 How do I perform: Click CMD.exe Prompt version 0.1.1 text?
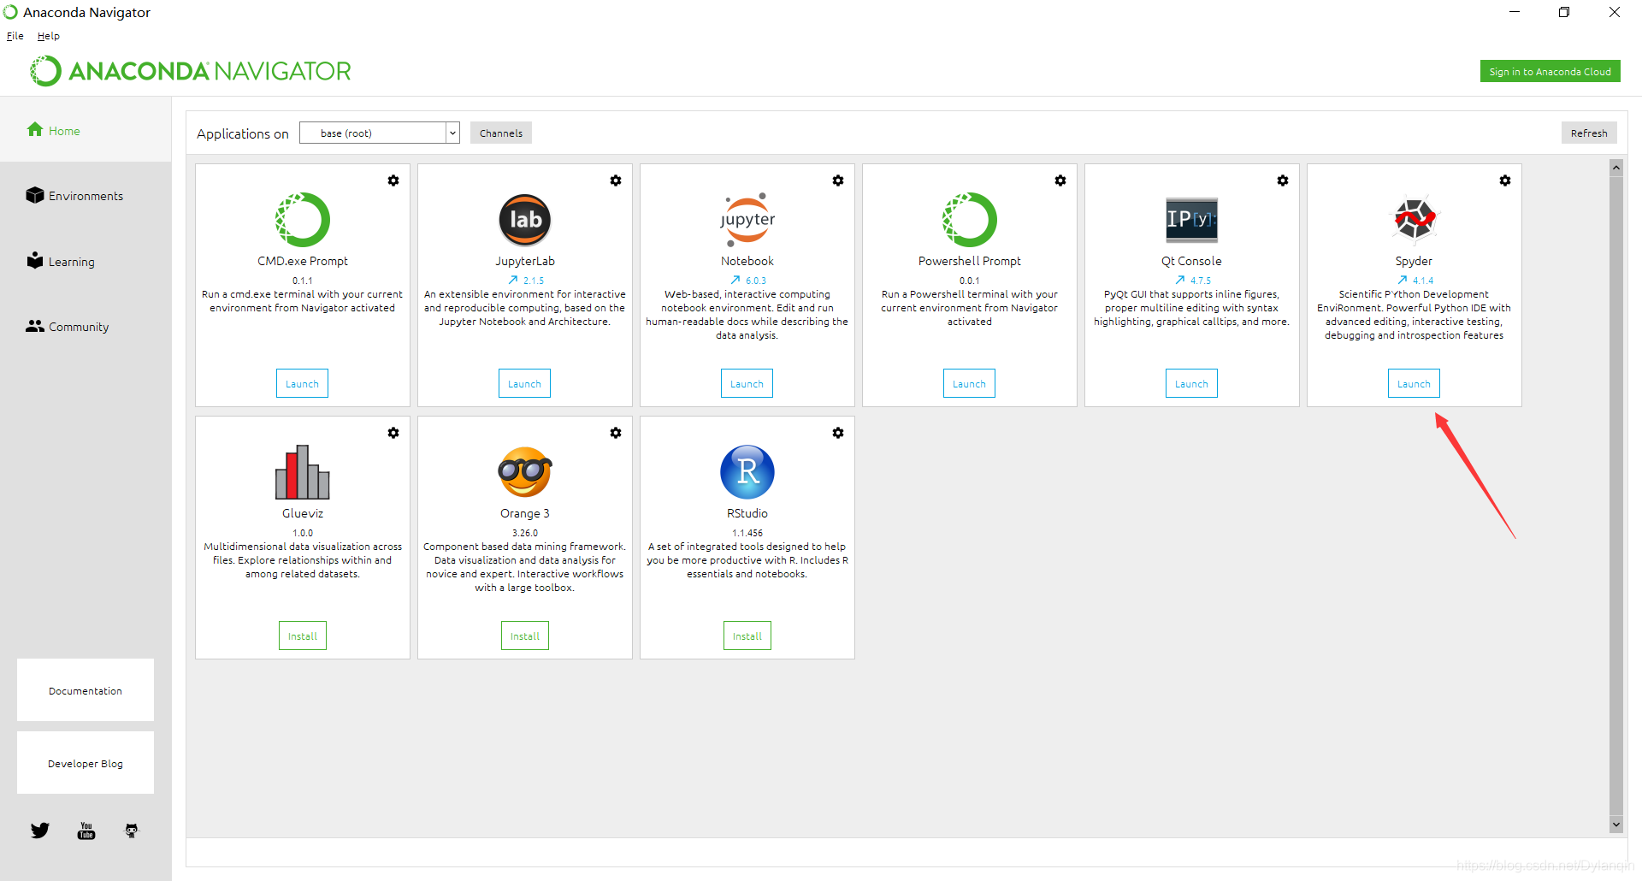click(303, 281)
